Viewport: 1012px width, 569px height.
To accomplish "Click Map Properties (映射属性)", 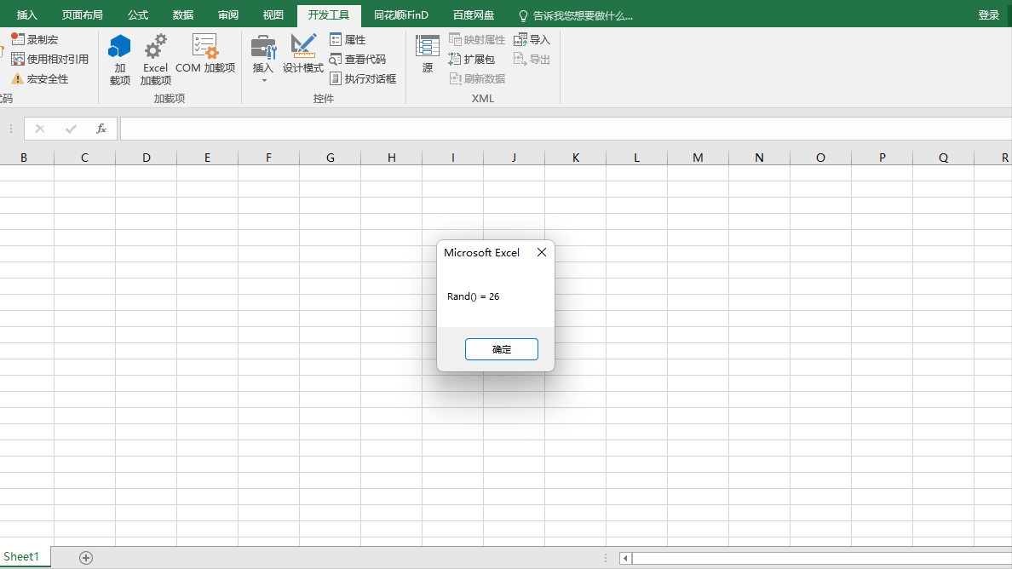I will point(477,39).
